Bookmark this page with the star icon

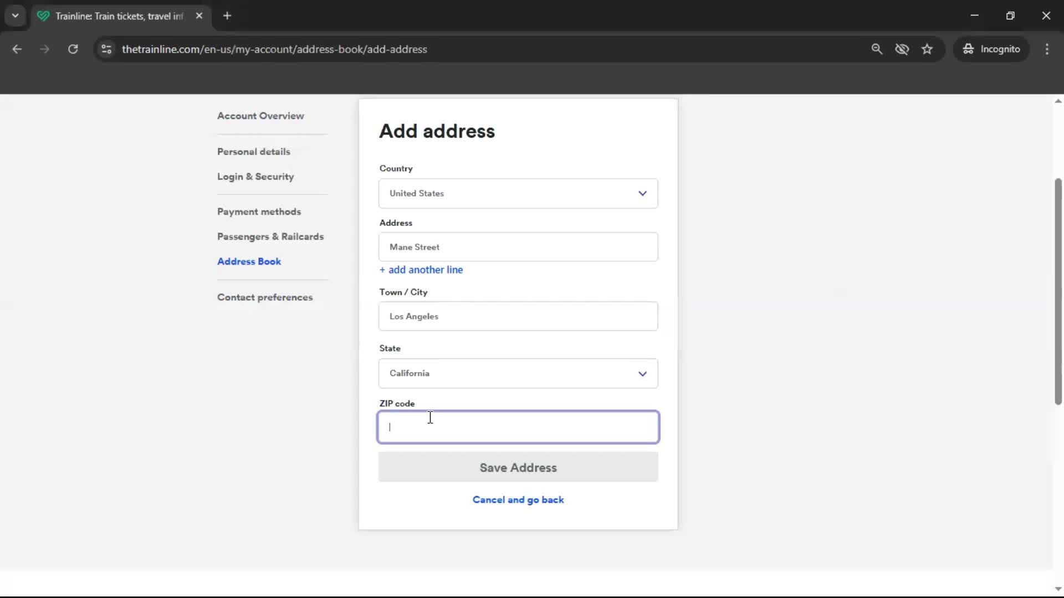click(x=927, y=49)
